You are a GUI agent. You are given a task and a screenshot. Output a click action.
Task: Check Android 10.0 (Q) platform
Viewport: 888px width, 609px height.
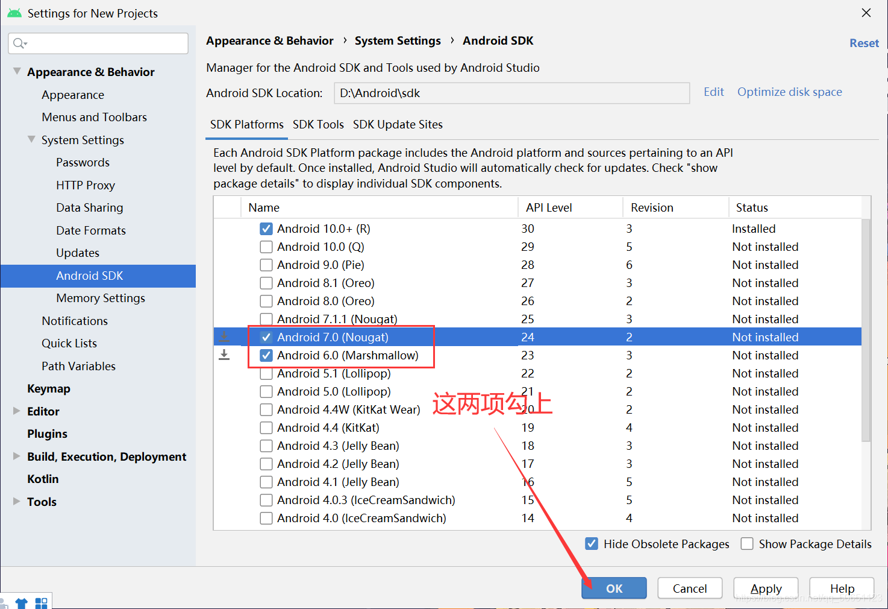266,247
